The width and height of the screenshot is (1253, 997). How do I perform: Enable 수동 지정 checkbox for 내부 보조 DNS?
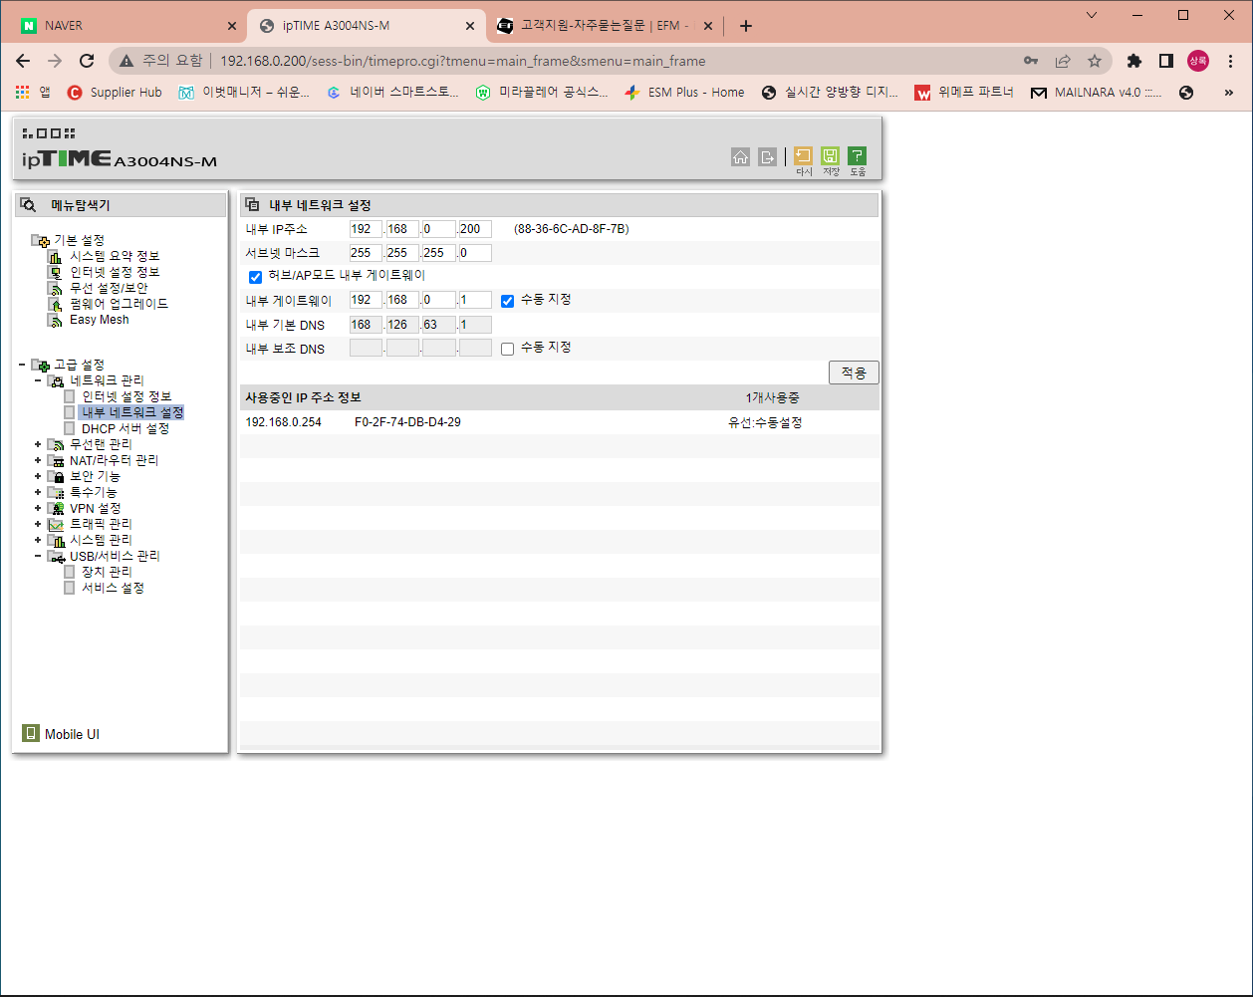click(x=507, y=349)
